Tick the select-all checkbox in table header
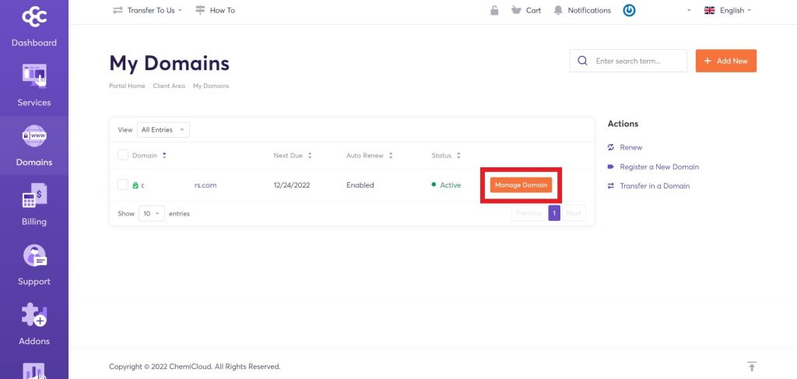 (123, 155)
